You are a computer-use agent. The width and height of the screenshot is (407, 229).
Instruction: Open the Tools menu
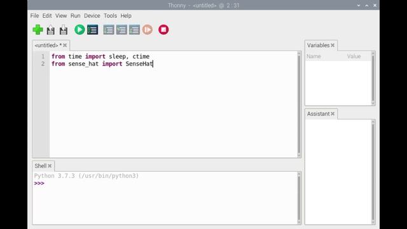point(110,15)
